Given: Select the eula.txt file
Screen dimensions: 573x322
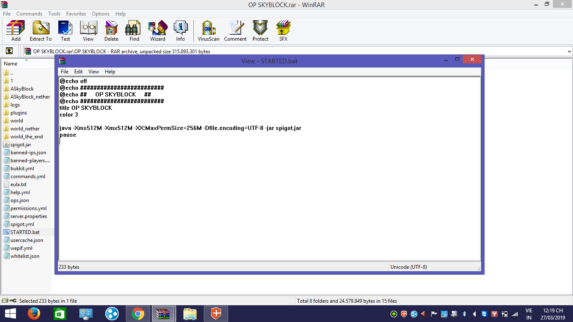Looking at the screenshot, I should pyautogui.click(x=15, y=184).
